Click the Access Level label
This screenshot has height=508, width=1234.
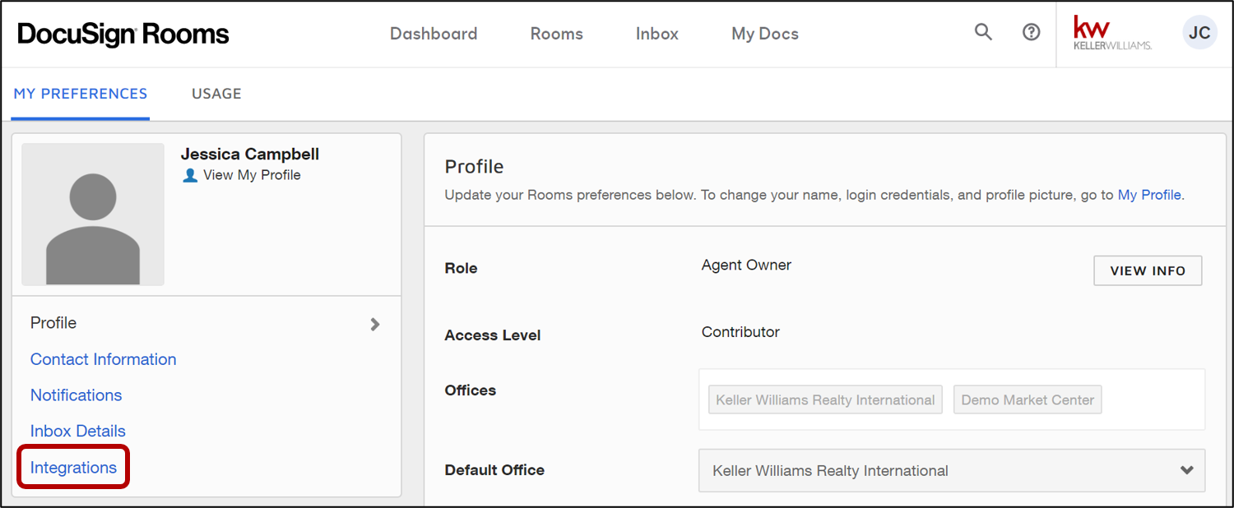click(x=493, y=335)
